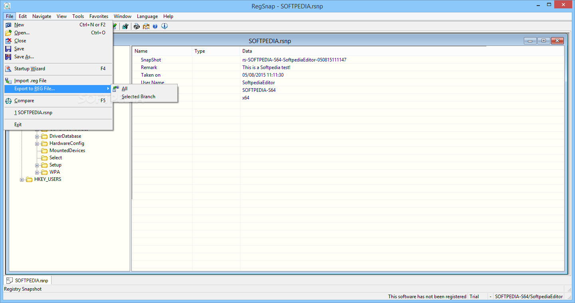The image size is (575, 303).
Task: Open the Favorites menu
Action: [99, 16]
